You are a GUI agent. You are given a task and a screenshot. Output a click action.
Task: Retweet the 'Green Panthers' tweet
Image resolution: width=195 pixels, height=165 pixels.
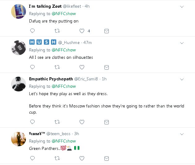tap(57, 158)
